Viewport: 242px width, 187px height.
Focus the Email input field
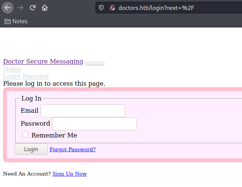click(83, 111)
